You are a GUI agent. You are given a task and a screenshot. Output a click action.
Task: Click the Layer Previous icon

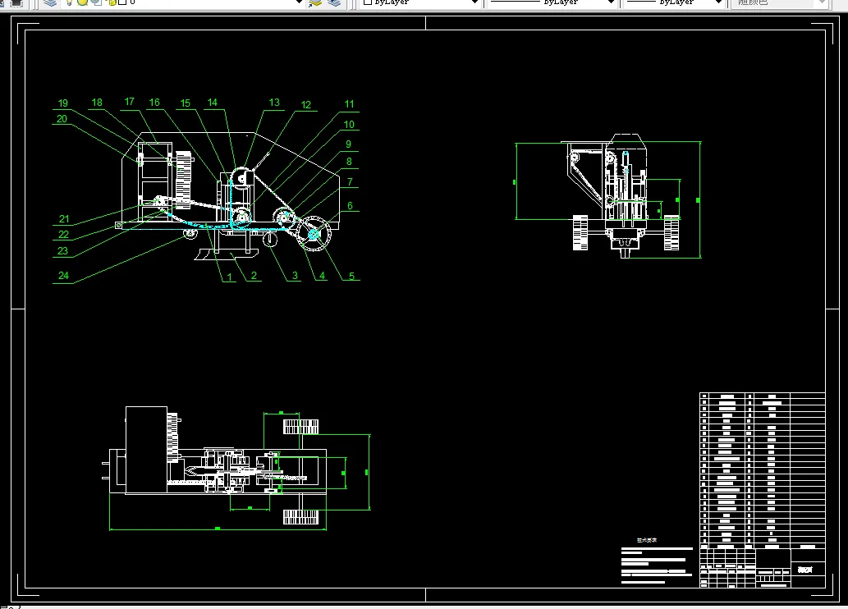click(x=334, y=2)
